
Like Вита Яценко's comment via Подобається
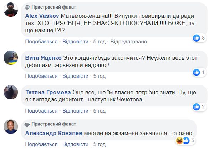[41, 76]
